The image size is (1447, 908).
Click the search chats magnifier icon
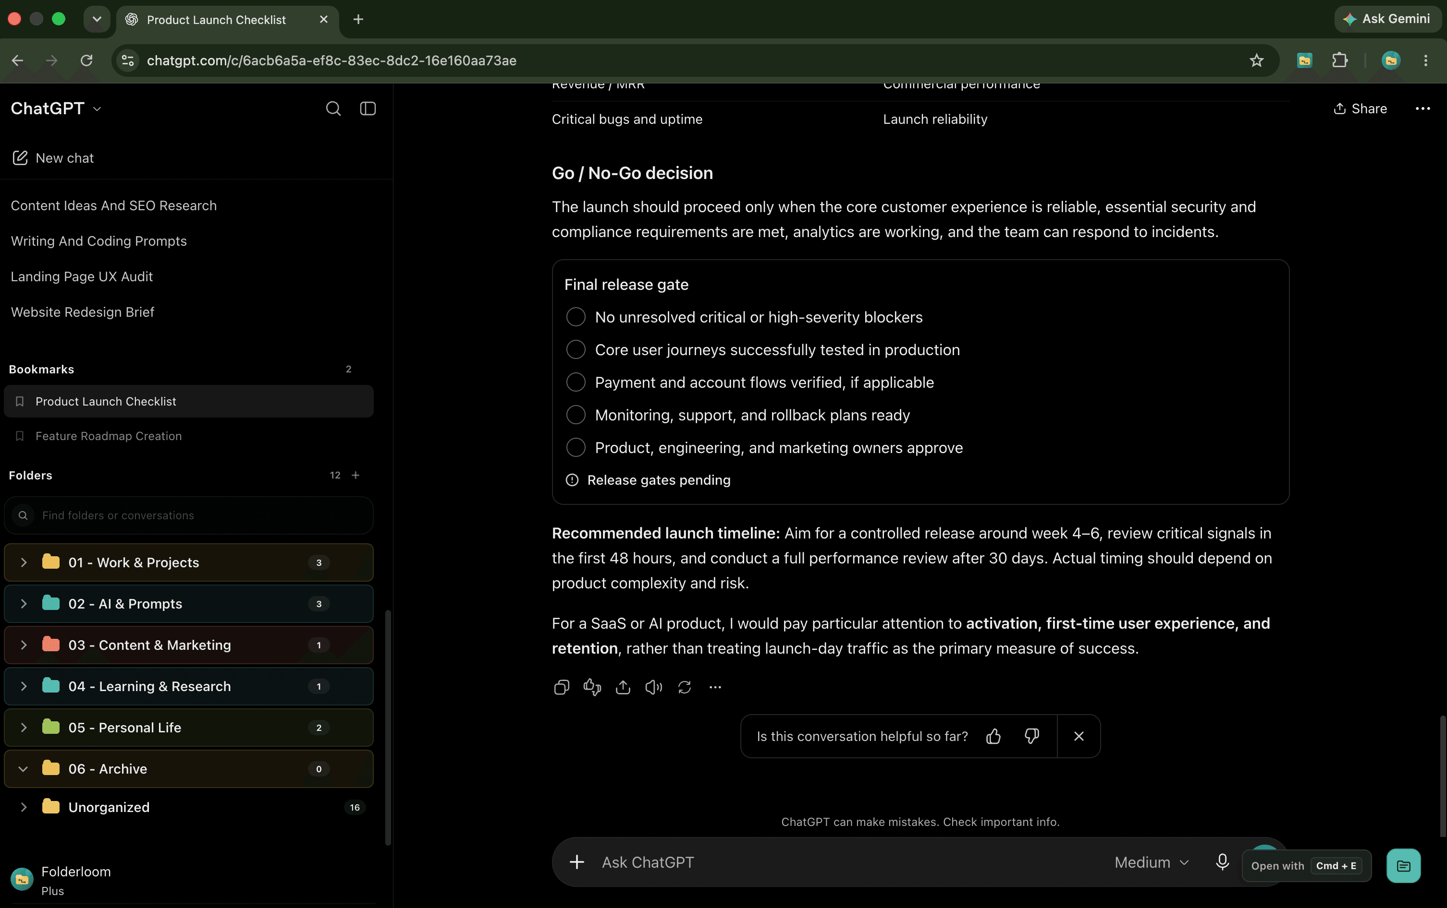coord(333,108)
